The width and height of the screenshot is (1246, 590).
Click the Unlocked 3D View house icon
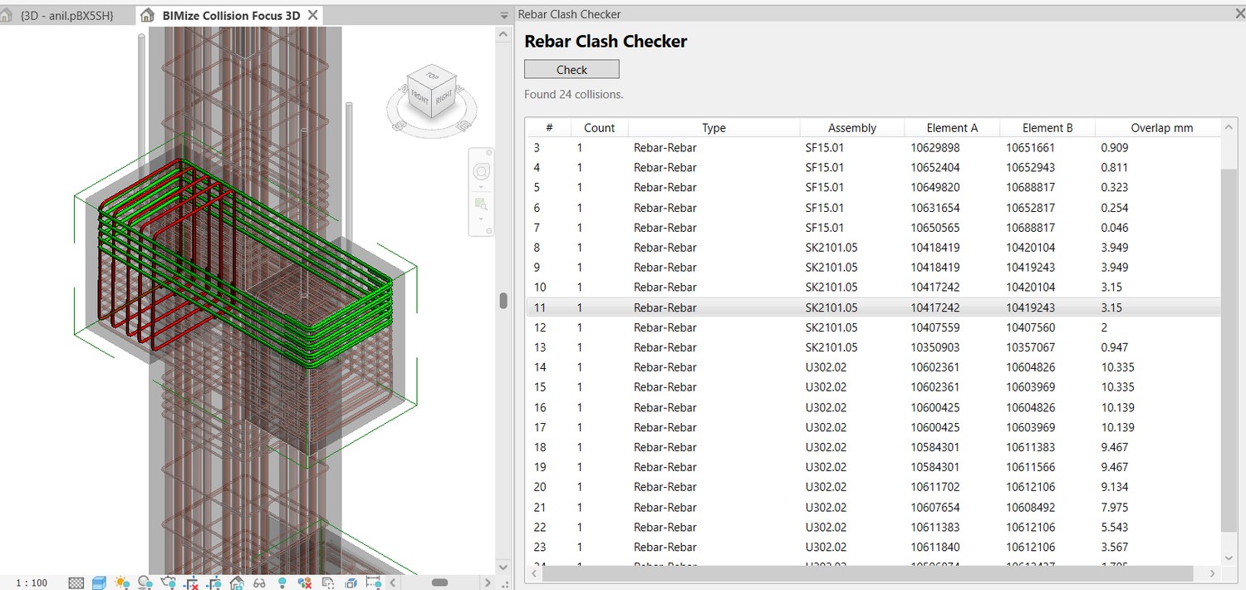point(237,583)
